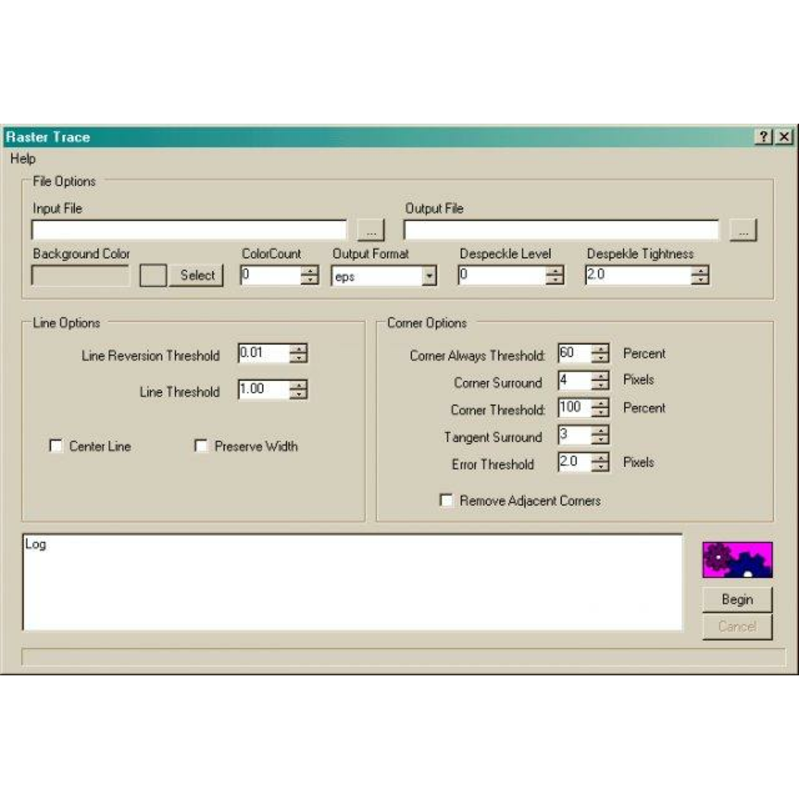Click Select to choose the background color

pos(197,275)
